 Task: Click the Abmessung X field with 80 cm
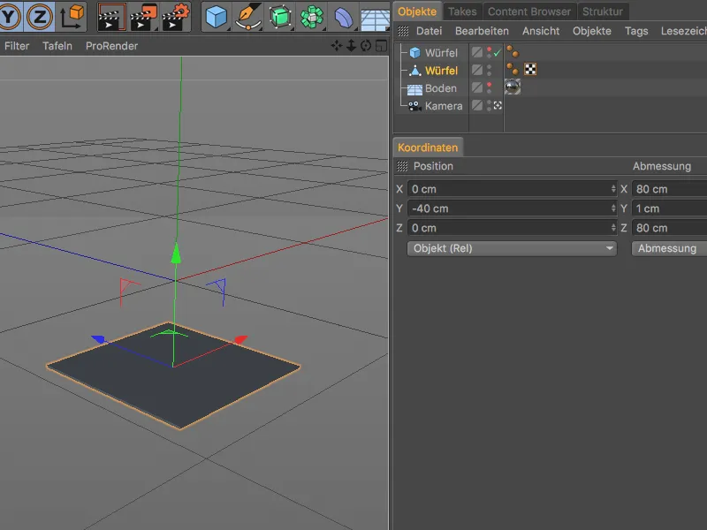[x=670, y=189]
